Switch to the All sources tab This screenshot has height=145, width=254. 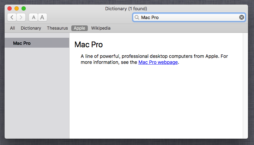(x=12, y=28)
